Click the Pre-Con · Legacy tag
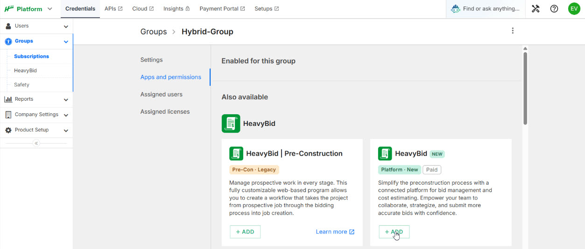Image resolution: width=585 pixels, height=249 pixels. pyautogui.click(x=254, y=170)
